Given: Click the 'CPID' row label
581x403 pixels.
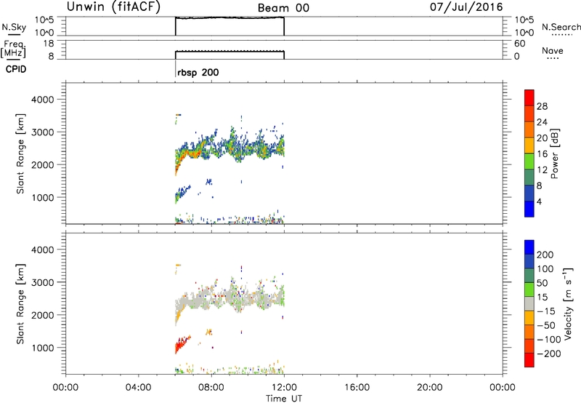Looking at the screenshot, I should (x=16, y=69).
